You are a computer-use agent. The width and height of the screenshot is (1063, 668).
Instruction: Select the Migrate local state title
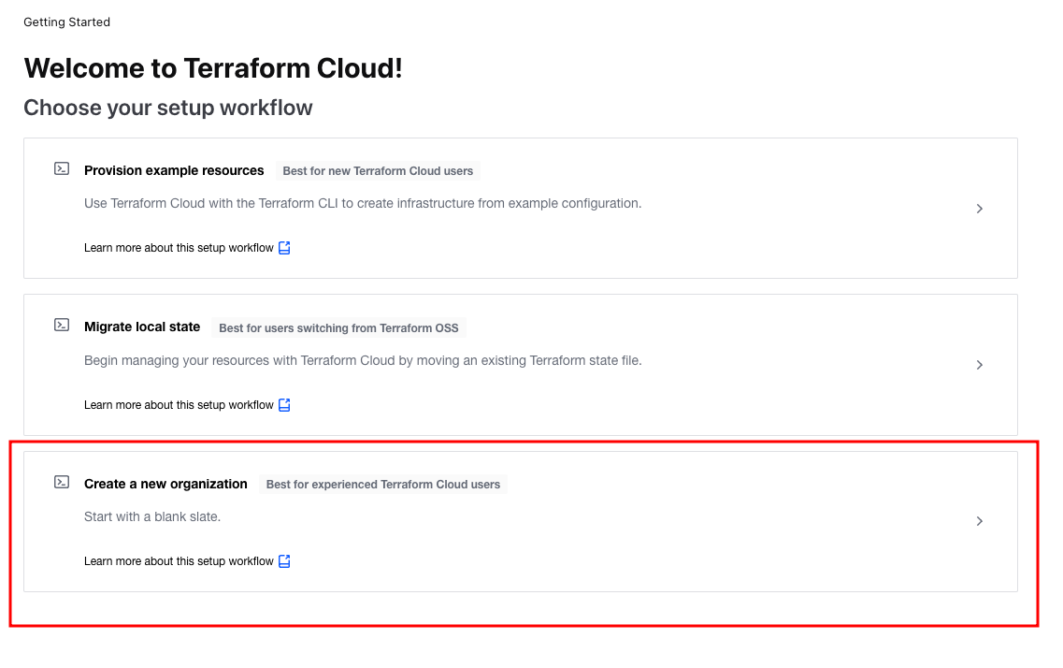pos(142,327)
